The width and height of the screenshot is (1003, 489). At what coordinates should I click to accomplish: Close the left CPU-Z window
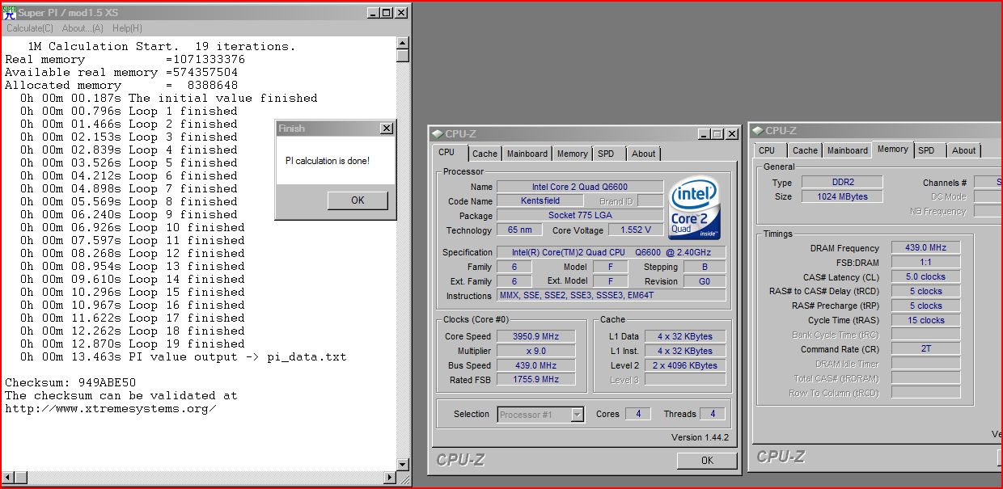pos(732,134)
